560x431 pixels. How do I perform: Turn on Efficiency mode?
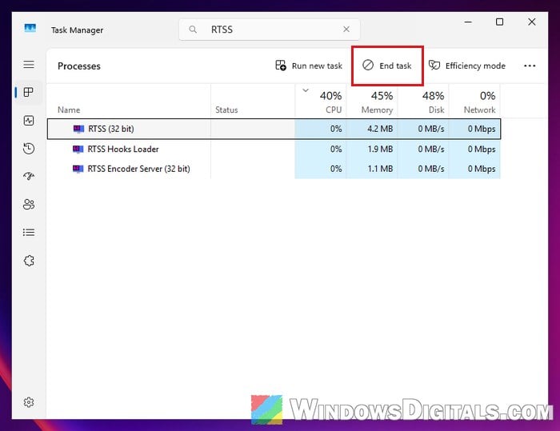(x=467, y=66)
